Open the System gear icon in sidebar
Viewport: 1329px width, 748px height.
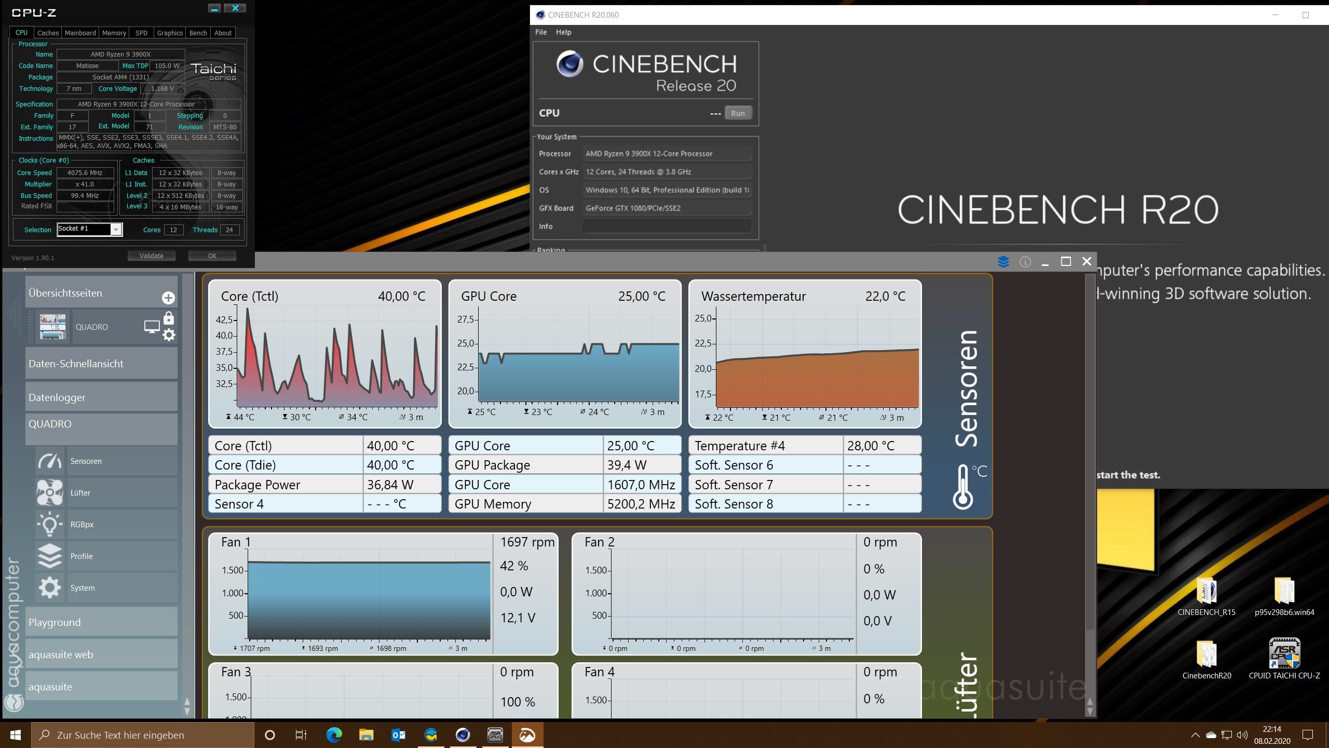pos(50,587)
